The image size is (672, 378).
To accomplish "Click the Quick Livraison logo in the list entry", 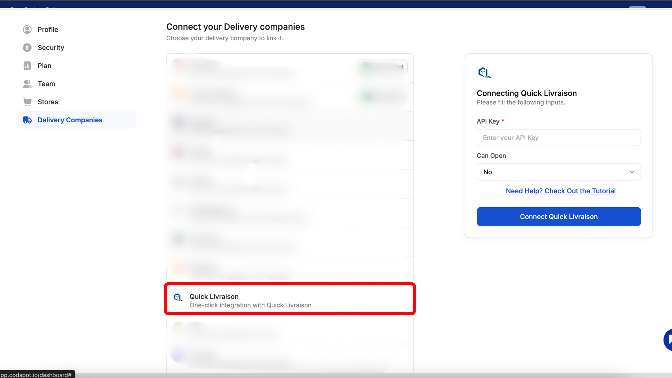I will point(178,297).
